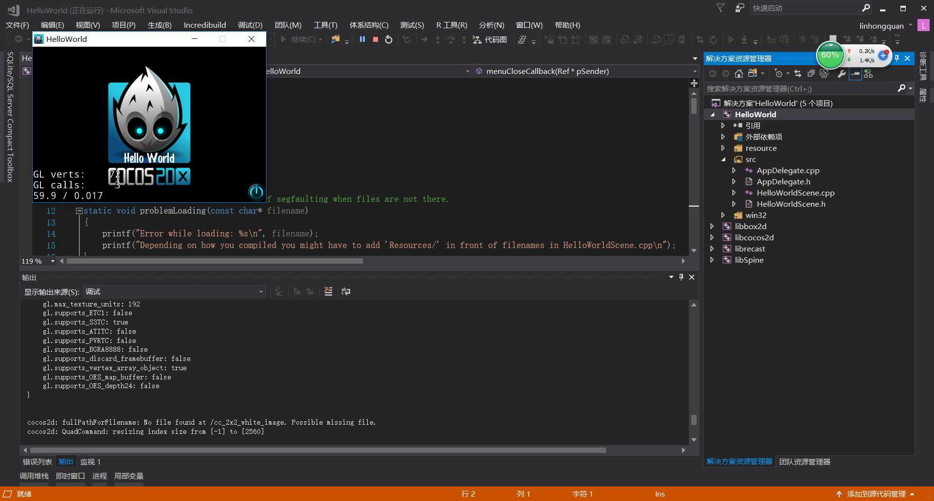Restart the debug session icon

389,39
